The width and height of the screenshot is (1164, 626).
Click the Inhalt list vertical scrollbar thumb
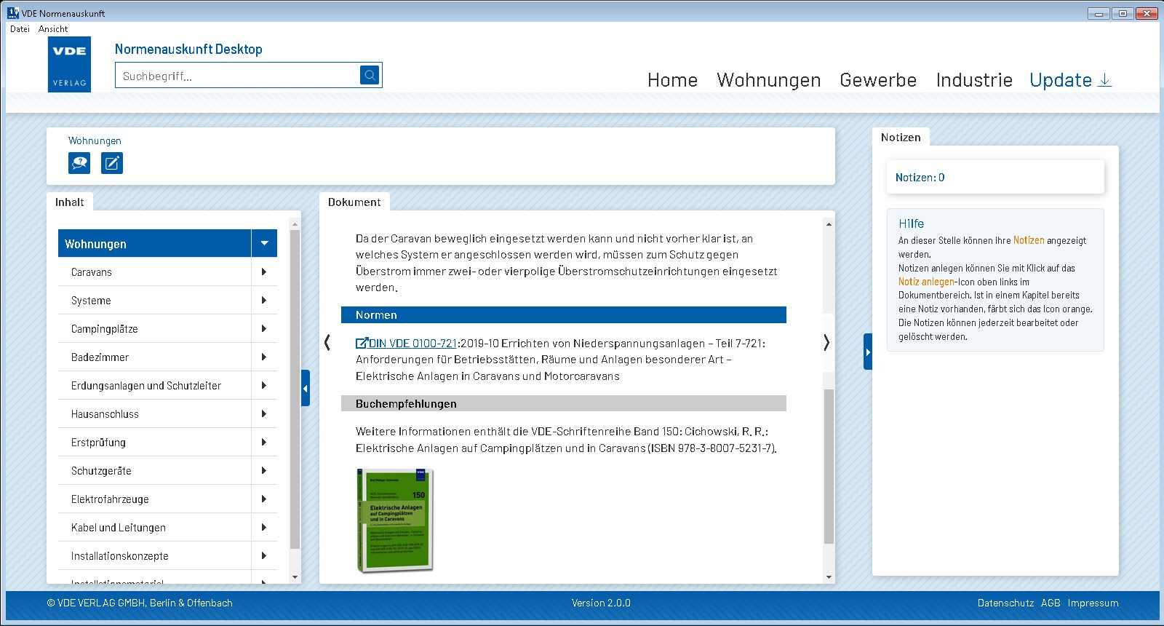pyautogui.click(x=295, y=389)
